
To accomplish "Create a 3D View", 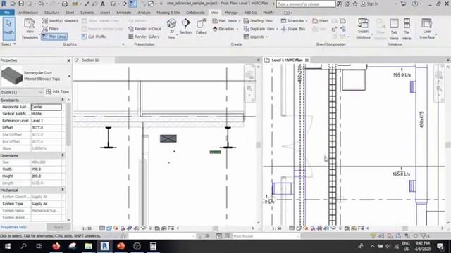I will pos(171,29).
